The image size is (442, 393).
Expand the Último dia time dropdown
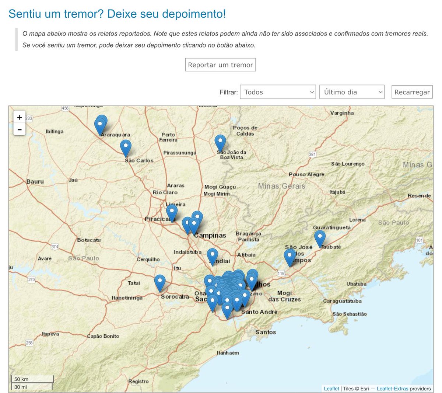coord(352,92)
